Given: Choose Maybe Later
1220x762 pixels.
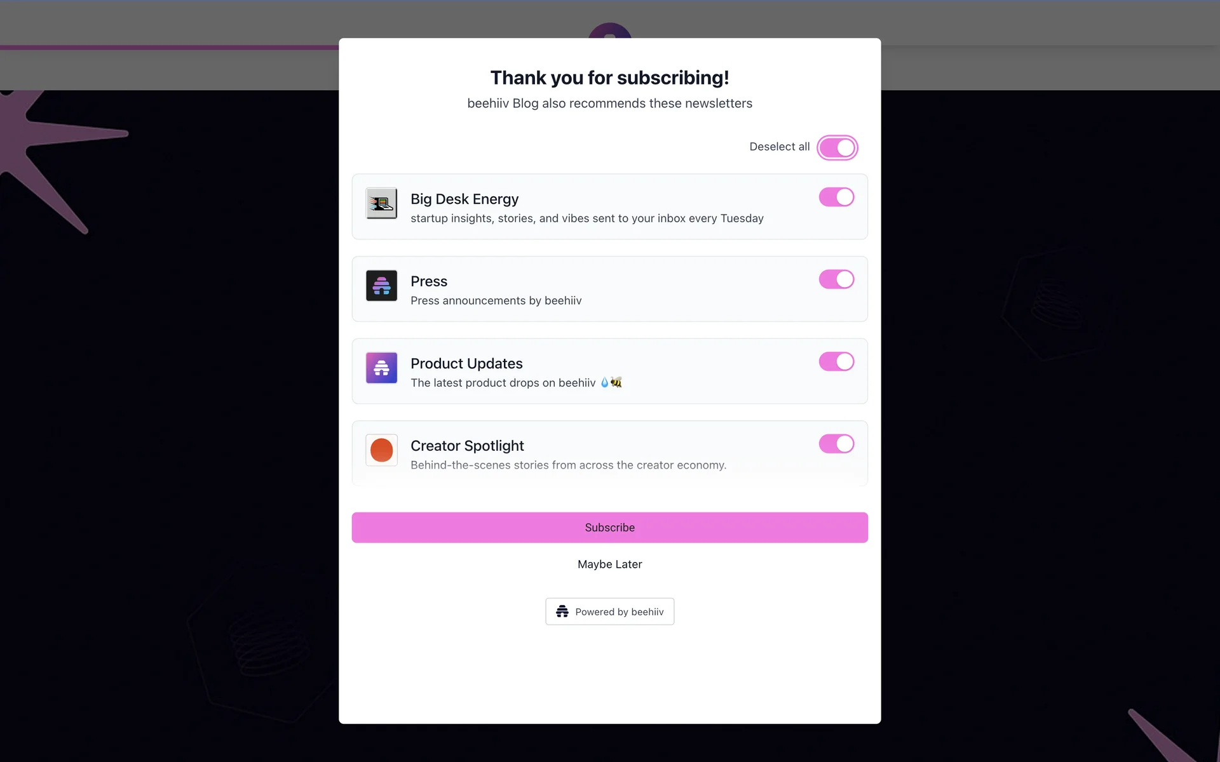Looking at the screenshot, I should pyautogui.click(x=609, y=564).
